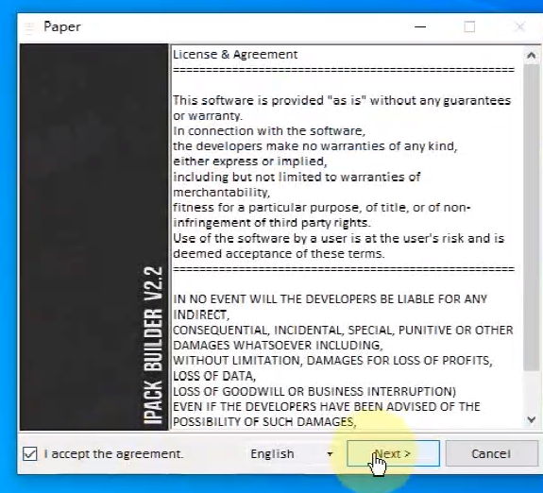543x493 pixels.
Task: Click the Next > button
Action: click(393, 453)
